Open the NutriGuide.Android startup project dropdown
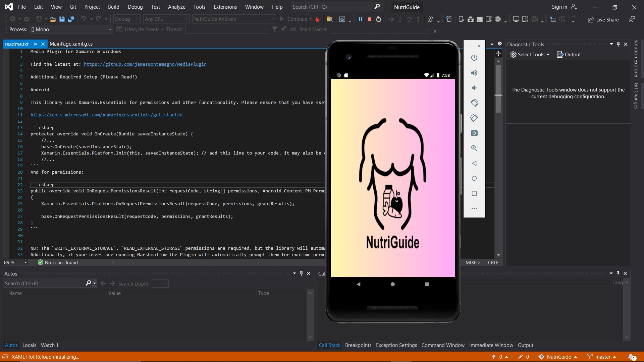644x362 pixels. pyautogui.click(x=234, y=19)
